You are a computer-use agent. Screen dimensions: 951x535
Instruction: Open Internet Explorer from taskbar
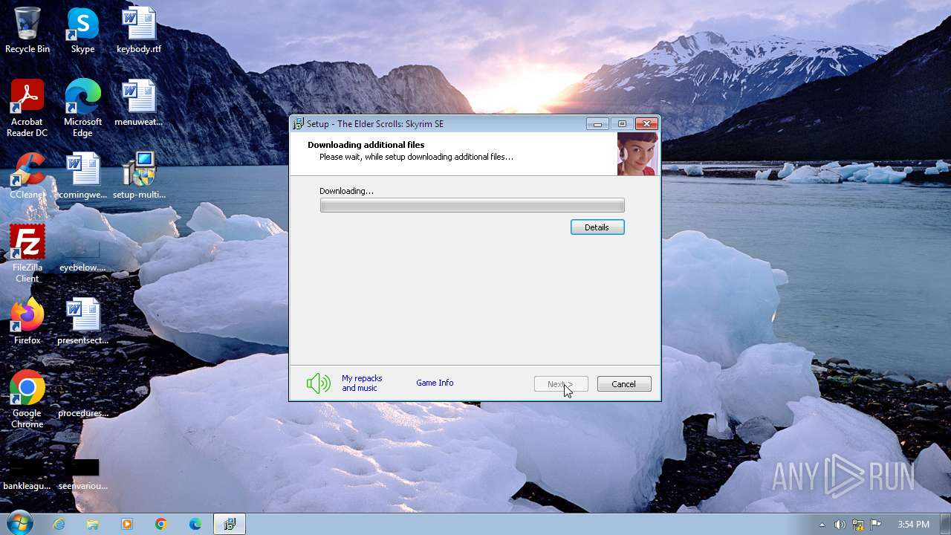[59, 524]
